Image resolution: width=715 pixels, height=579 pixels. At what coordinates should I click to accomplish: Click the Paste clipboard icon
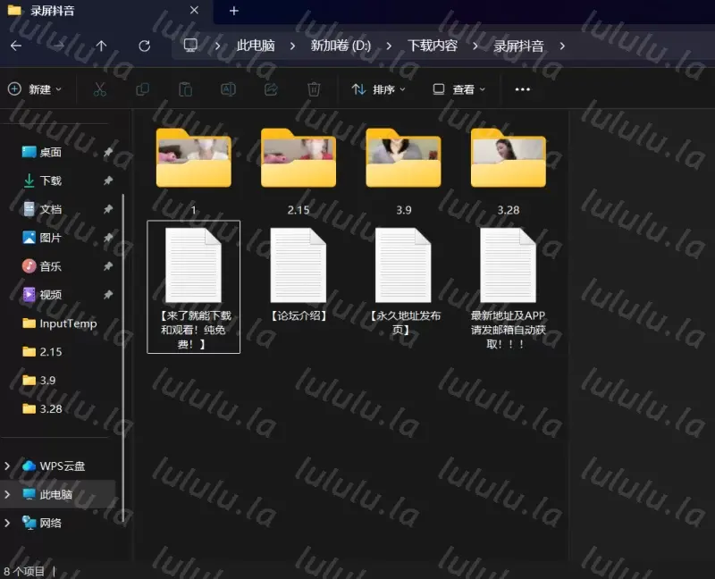click(185, 89)
